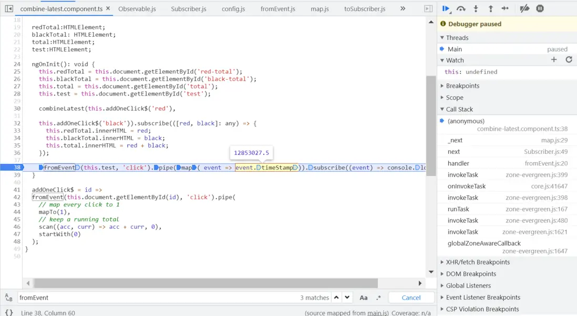Toggle pause on exceptions
Viewport: 577px width, 316px height.
[540, 8]
